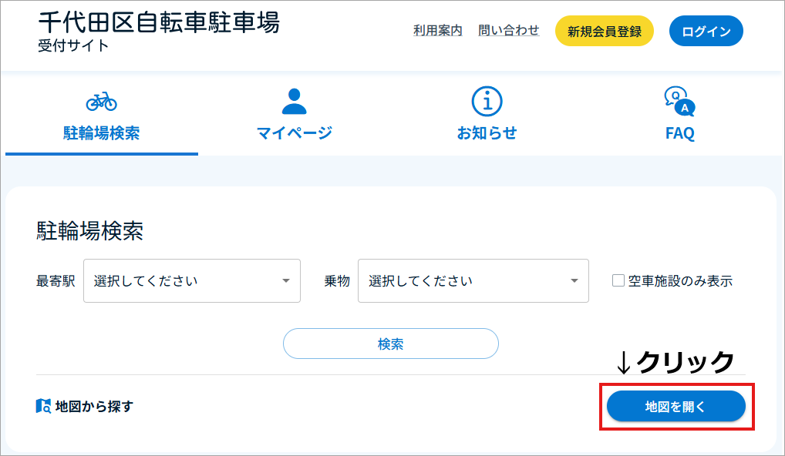
Task: Open the 駐輪場検索 tab
Action: [x=102, y=114]
